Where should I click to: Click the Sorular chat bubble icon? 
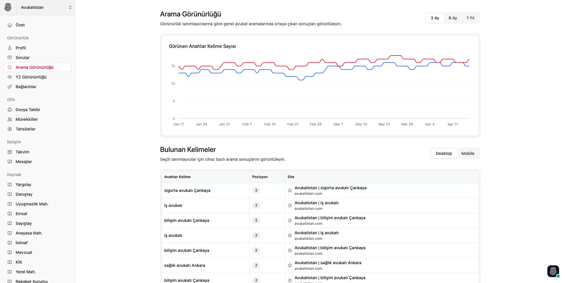[10, 58]
